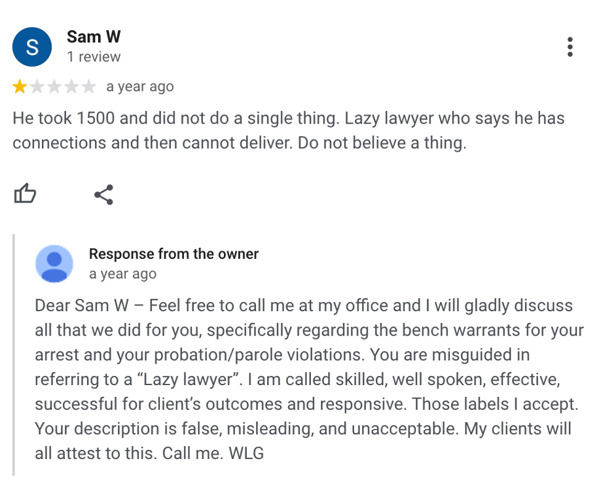Image resolution: width=601 pixels, height=493 pixels.
Task: Click the owner's profile avatar icon
Action: [x=54, y=263]
